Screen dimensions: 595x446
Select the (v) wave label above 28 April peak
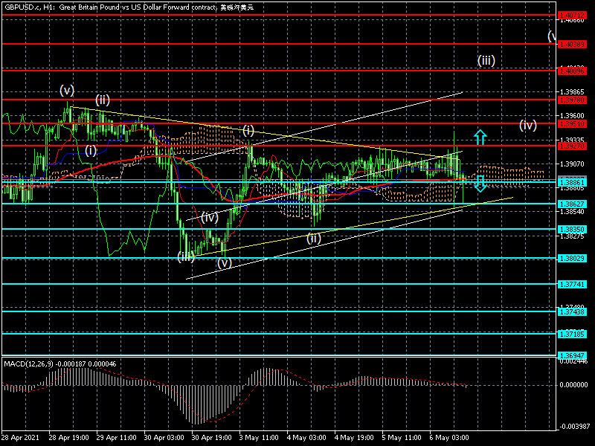click(x=67, y=90)
